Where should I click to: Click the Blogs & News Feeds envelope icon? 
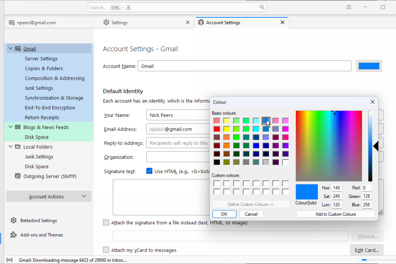coord(18,127)
